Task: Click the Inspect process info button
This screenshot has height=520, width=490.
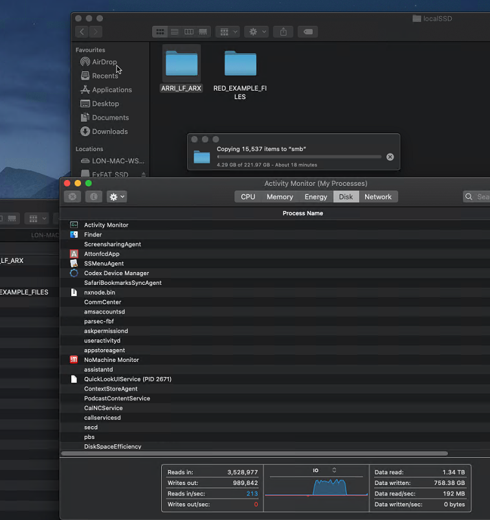Action: tap(93, 197)
